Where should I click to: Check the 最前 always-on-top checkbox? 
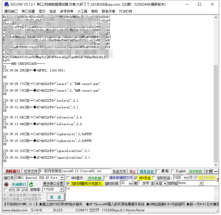158,171
